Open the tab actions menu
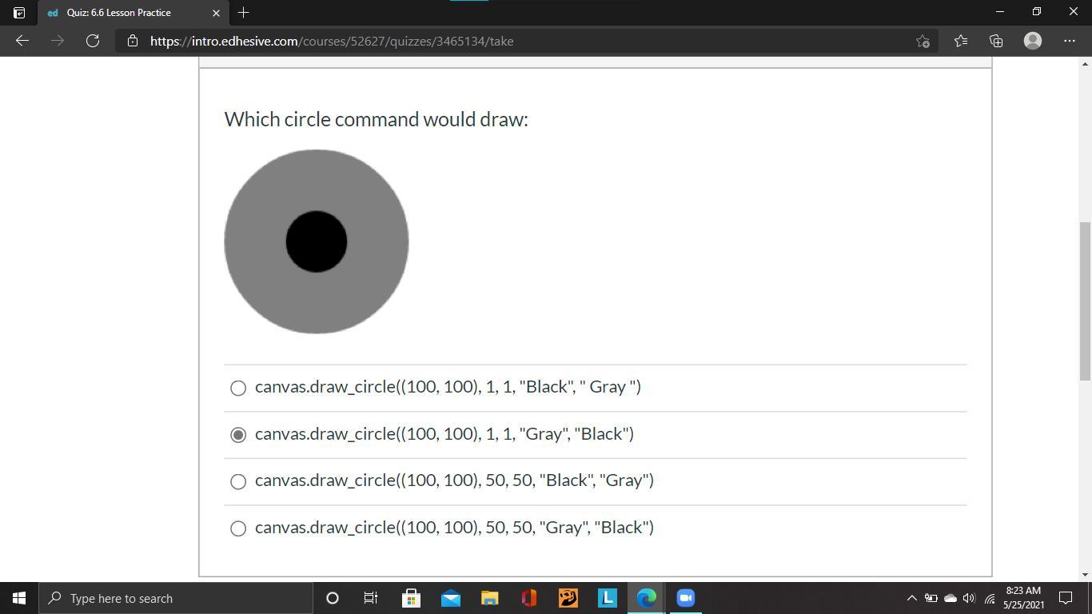The width and height of the screenshot is (1092, 614). (x=19, y=13)
